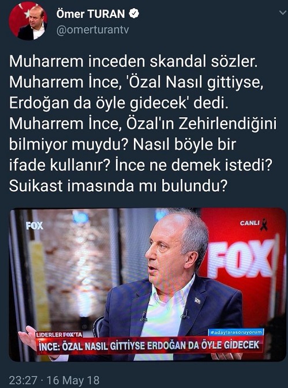This screenshot has height=388, width=288.
Task: Click the sentence Suikast imasında mı bulundu?
Action: (118, 185)
